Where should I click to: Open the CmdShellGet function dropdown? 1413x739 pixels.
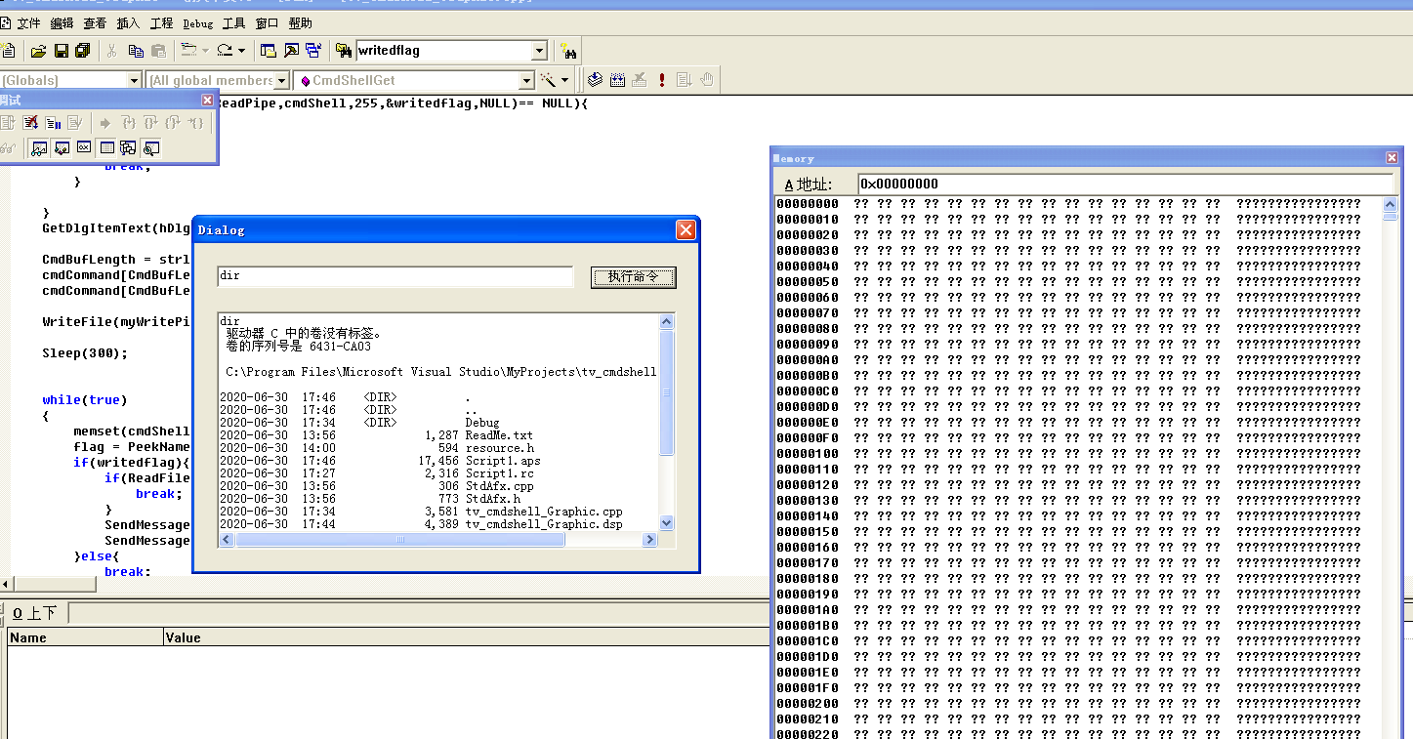click(x=525, y=80)
